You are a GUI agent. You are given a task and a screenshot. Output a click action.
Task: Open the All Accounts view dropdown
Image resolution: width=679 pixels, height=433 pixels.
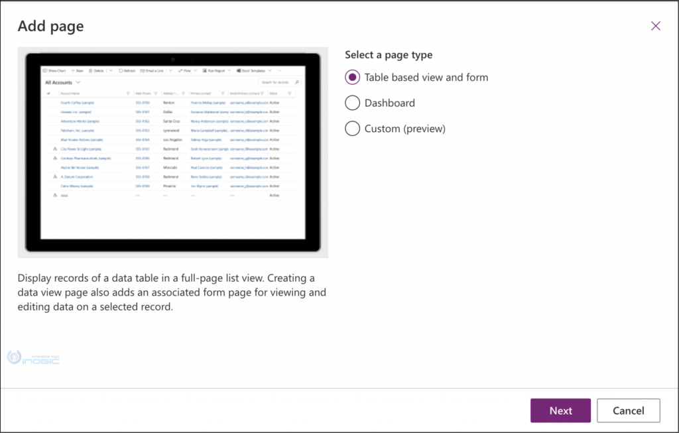(x=77, y=83)
